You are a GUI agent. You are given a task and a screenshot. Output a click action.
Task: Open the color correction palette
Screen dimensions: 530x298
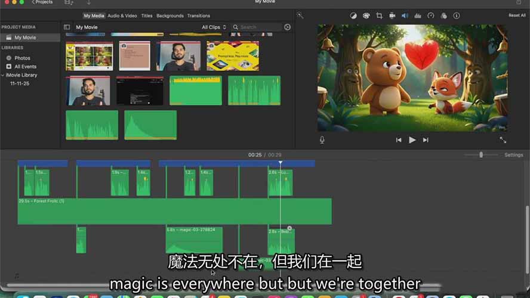coord(366,15)
